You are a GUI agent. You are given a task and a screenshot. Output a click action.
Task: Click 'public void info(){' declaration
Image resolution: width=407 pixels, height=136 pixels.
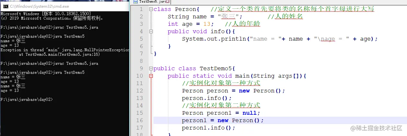[x=201, y=31]
